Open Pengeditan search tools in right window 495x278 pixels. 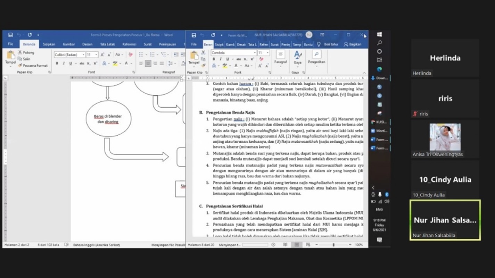[316, 57]
